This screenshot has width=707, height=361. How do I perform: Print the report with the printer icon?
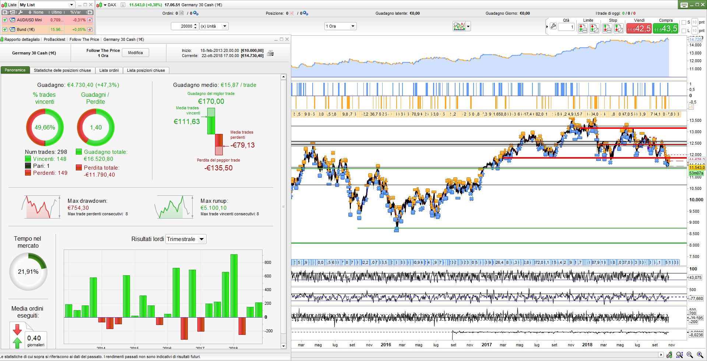[x=271, y=53]
